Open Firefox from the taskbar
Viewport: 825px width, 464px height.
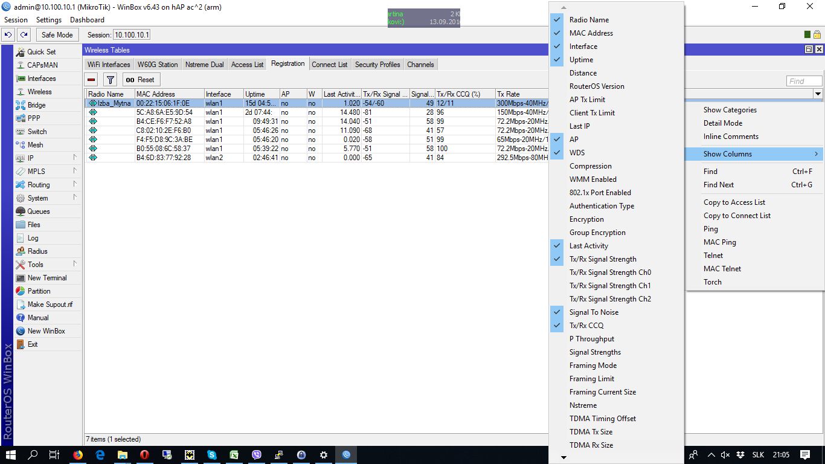(78, 455)
